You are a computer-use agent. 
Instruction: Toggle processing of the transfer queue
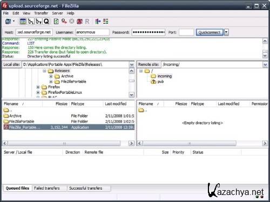(x=64, y=22)
